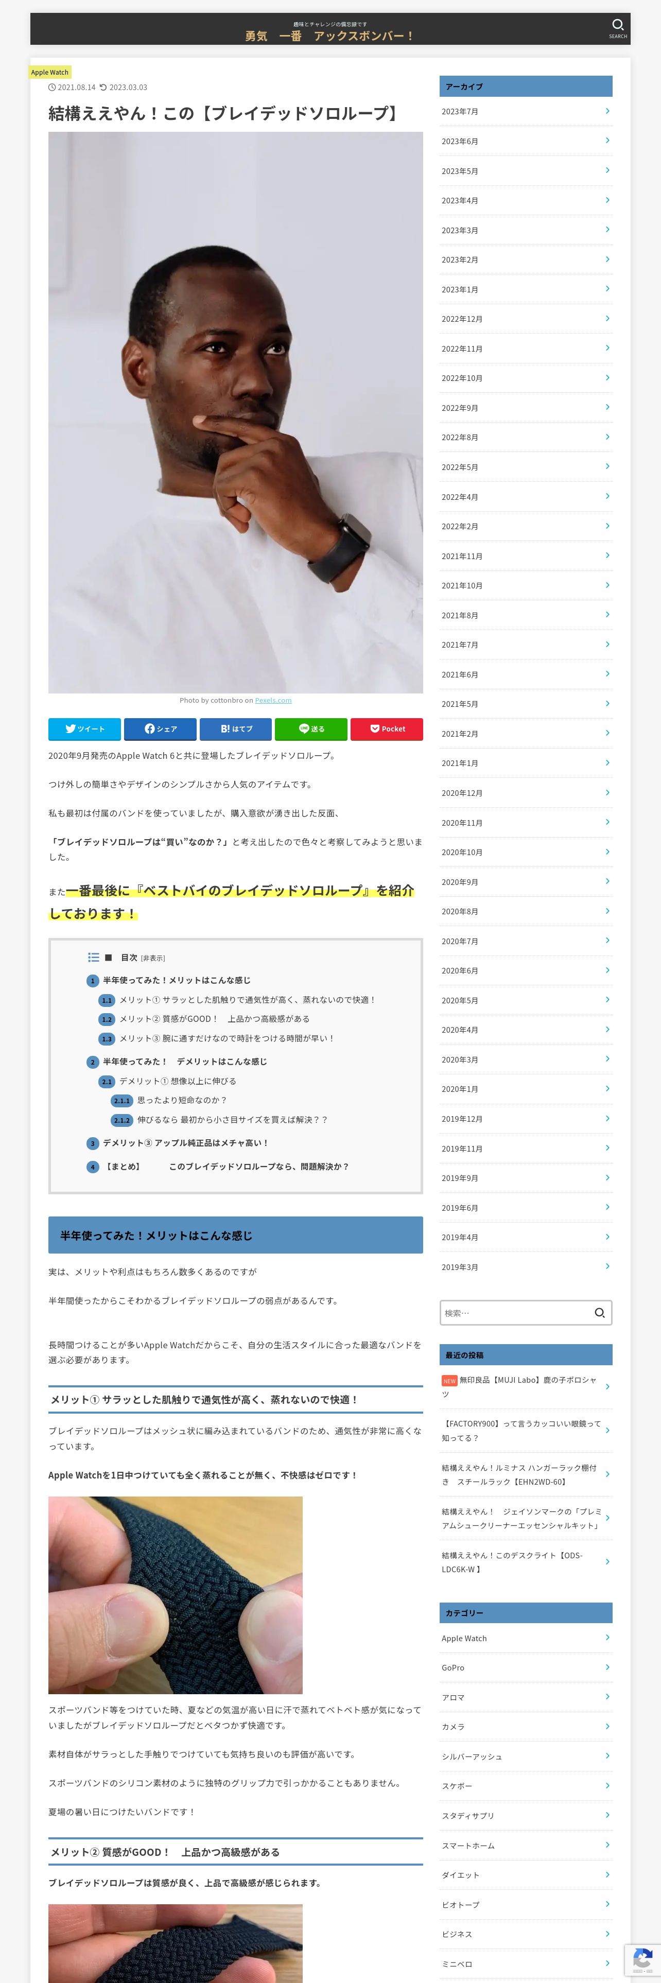Viewport: 661px width, 1983px height.
Task: Jump to デメリット③ アップル純正品はメチャ高い！
Action: 185,1143
